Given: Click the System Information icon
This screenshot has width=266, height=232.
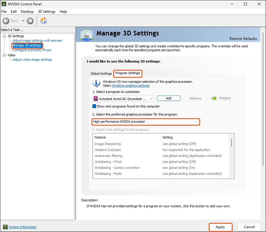Looking at the screenshot, I should click(5, 227).
